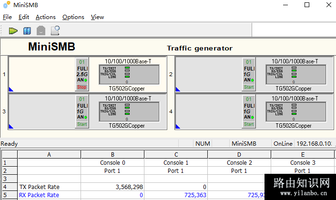The height and width of the screenshot is (200, 336).
Task: Click the Start button on card 4
Action: click(249, 124)
